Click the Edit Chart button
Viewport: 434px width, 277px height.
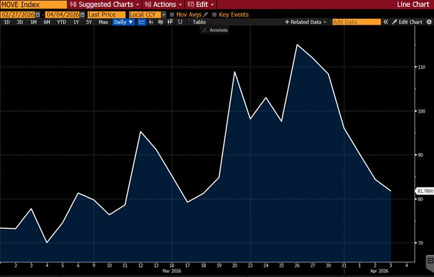coord(407,22)
